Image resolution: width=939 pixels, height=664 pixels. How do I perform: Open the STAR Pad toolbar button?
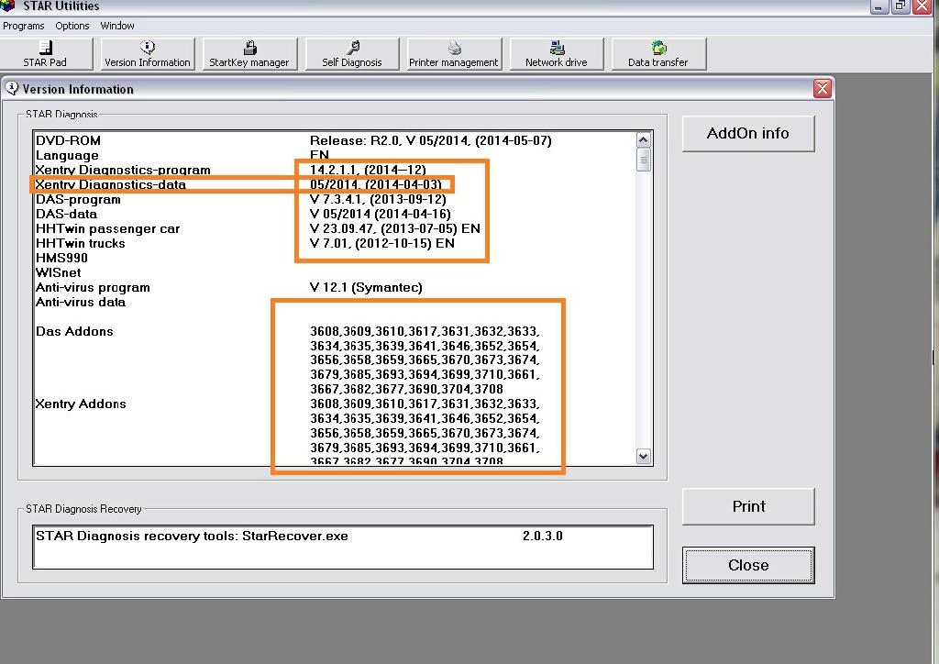pyautogui.click(x=46, y=54)
